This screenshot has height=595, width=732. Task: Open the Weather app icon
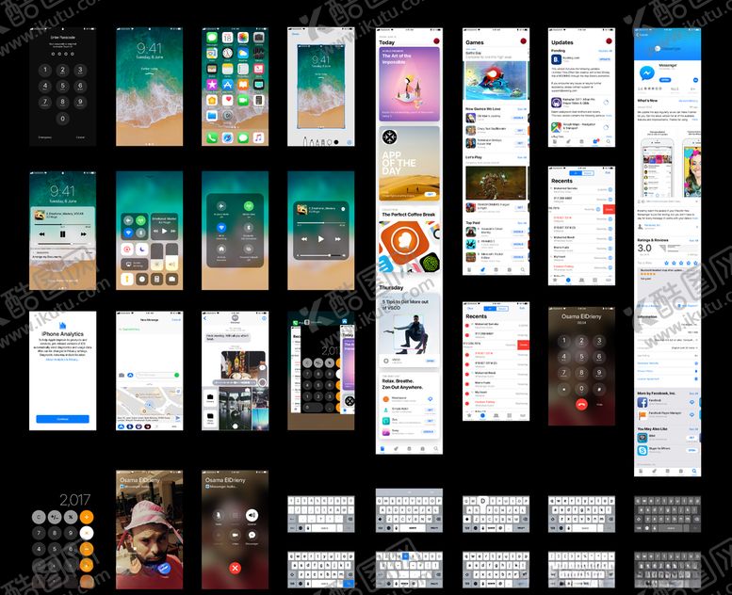(x=243, y=54)
